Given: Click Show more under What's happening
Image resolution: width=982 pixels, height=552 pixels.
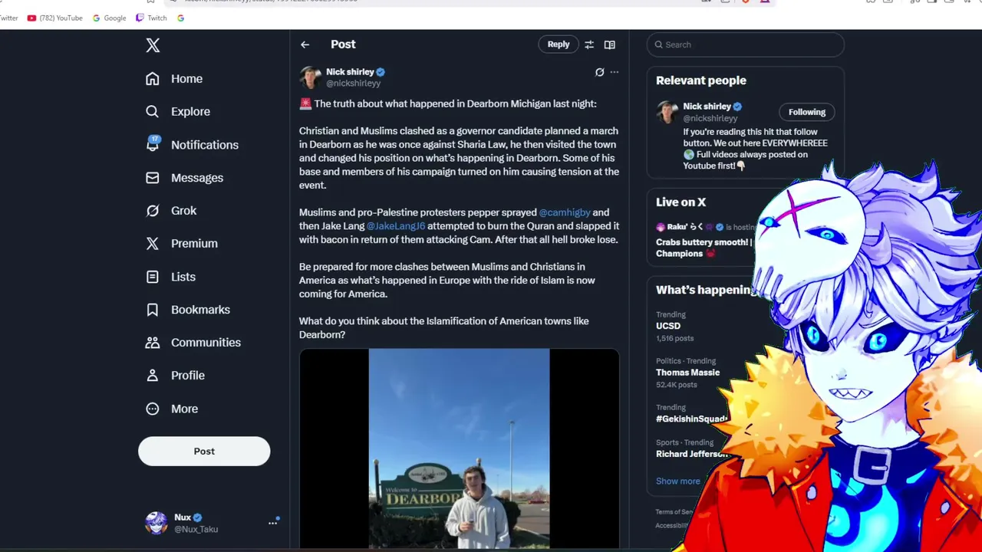Looking at the screenshot, I should tap(678, 481).
